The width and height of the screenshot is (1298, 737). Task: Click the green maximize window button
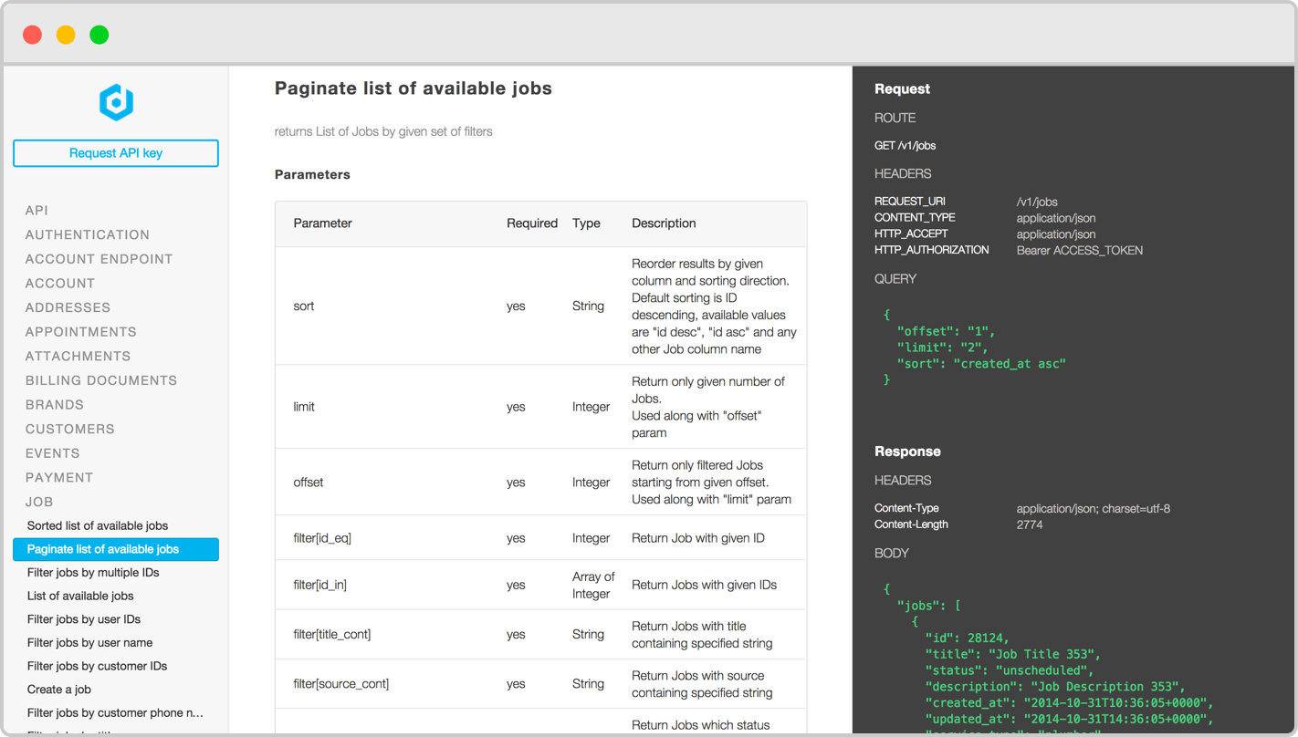pyautogui.click(x=99, y=35)
